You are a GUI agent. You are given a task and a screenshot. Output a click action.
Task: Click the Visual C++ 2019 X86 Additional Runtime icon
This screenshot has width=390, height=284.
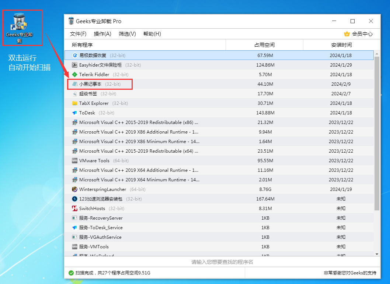(x=74, y=132)
